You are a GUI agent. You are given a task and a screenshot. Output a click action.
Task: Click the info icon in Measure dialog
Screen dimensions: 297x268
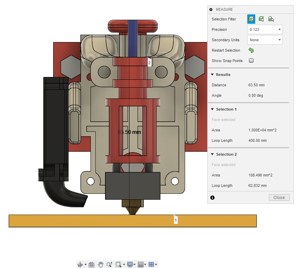[212, 198]
